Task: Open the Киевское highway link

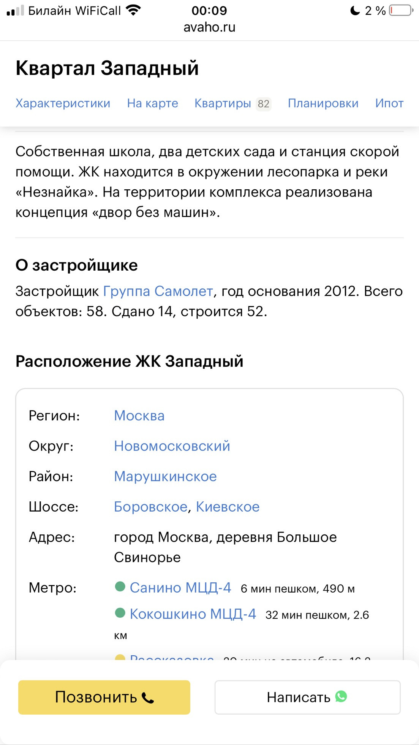Action: (228, 507)
